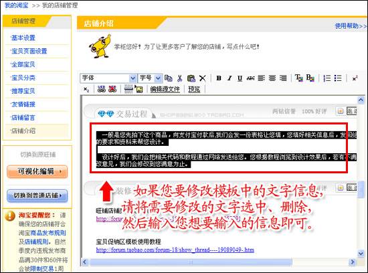Click the numbered list icon

[327, 78]
